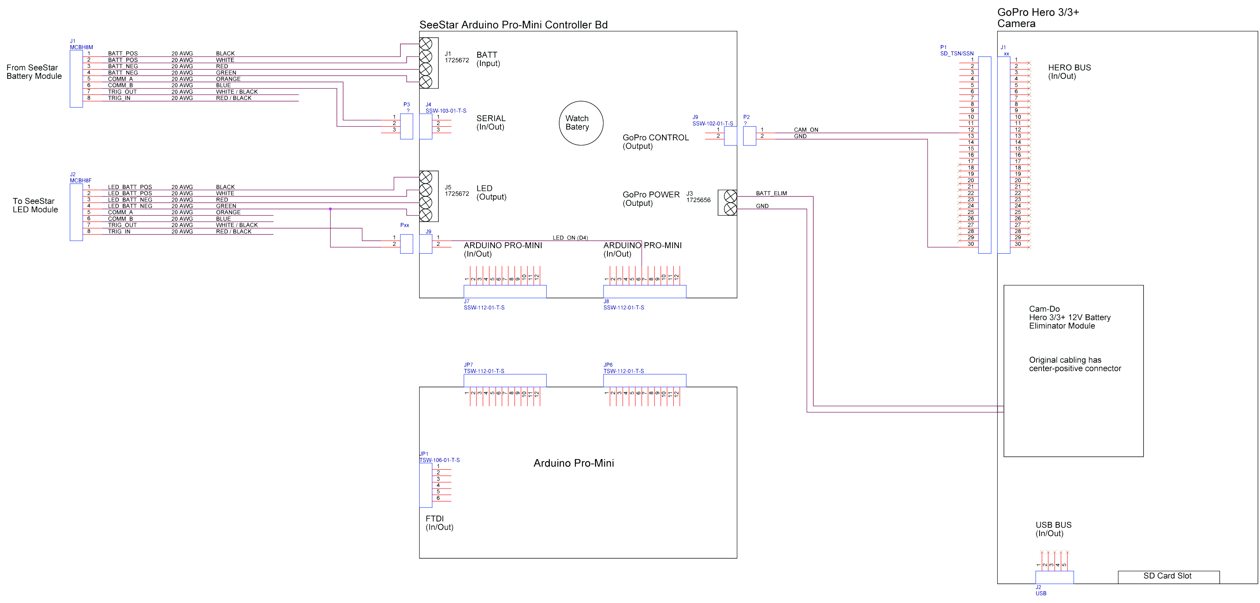Click the 'USB BUS (In/Out)' label
The height and width of the screenshot is (603, 1260).
(x=1053, y=529)
